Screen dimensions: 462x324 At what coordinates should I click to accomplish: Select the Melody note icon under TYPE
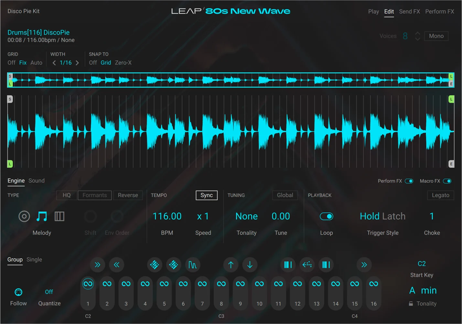click(x=42, y=216)
